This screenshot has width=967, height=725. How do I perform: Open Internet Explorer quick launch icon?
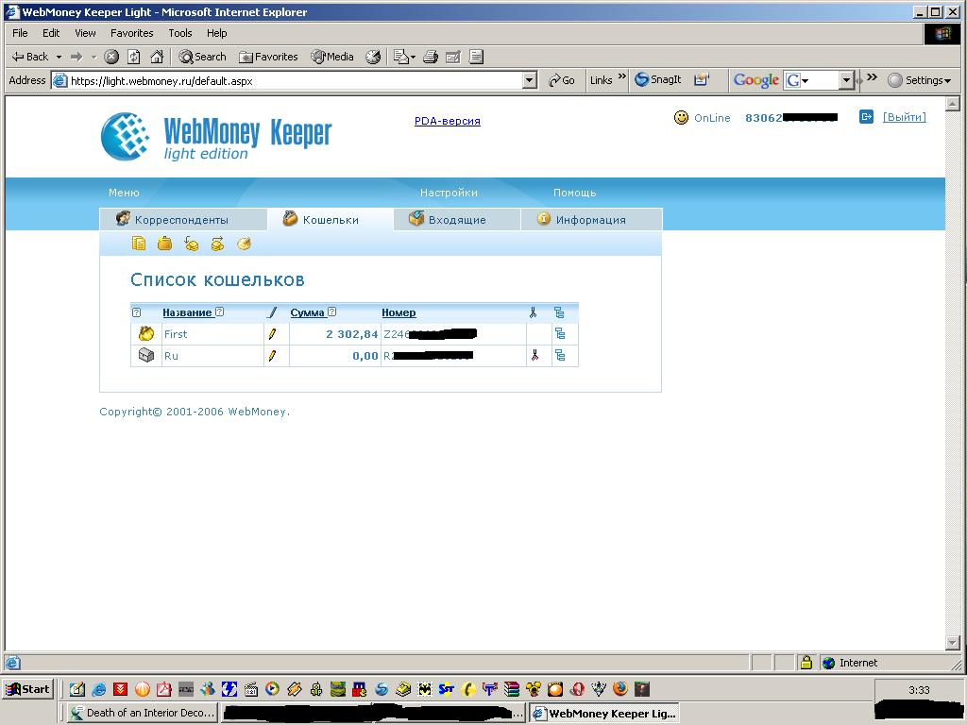98,688
